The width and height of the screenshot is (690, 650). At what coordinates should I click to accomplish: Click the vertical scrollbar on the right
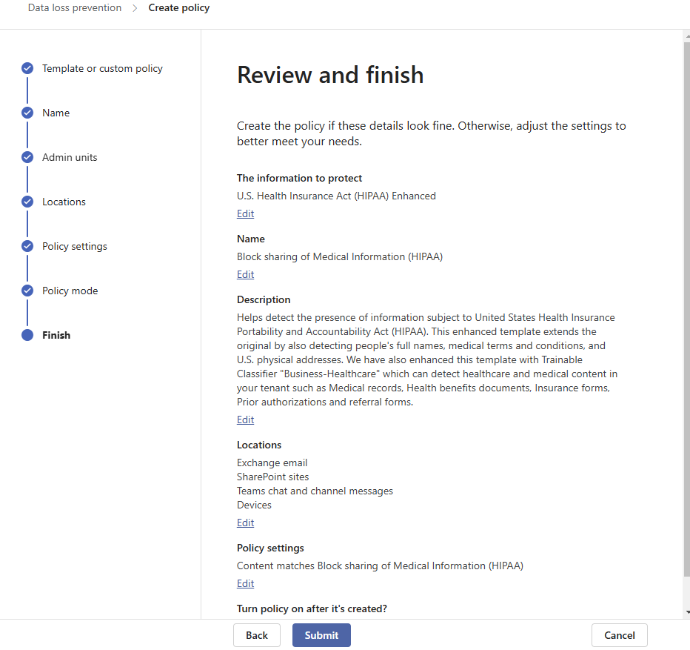(686, 296)
